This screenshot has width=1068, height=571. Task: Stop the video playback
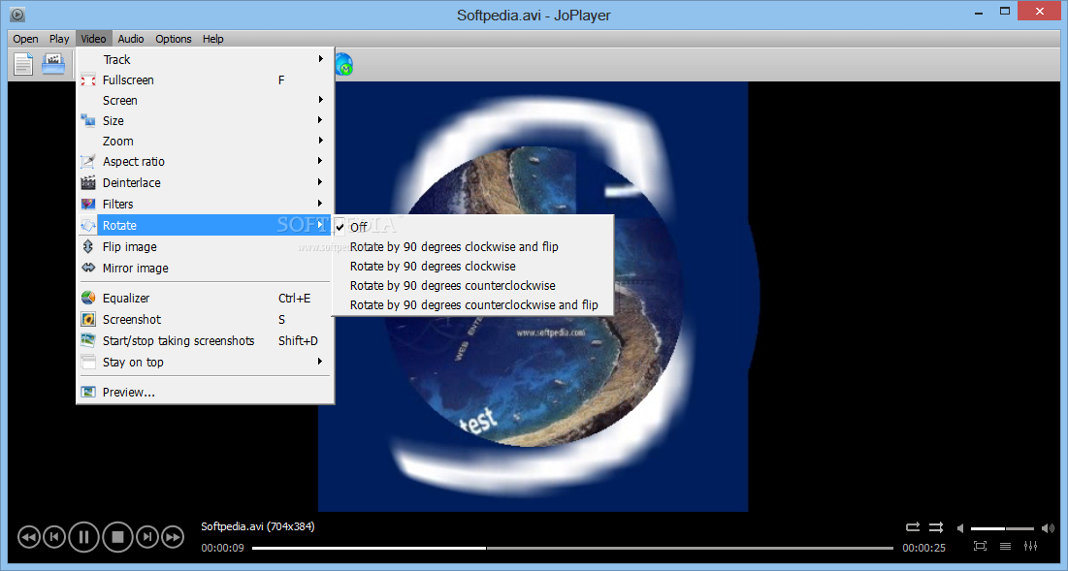click(x=117, y=538)
